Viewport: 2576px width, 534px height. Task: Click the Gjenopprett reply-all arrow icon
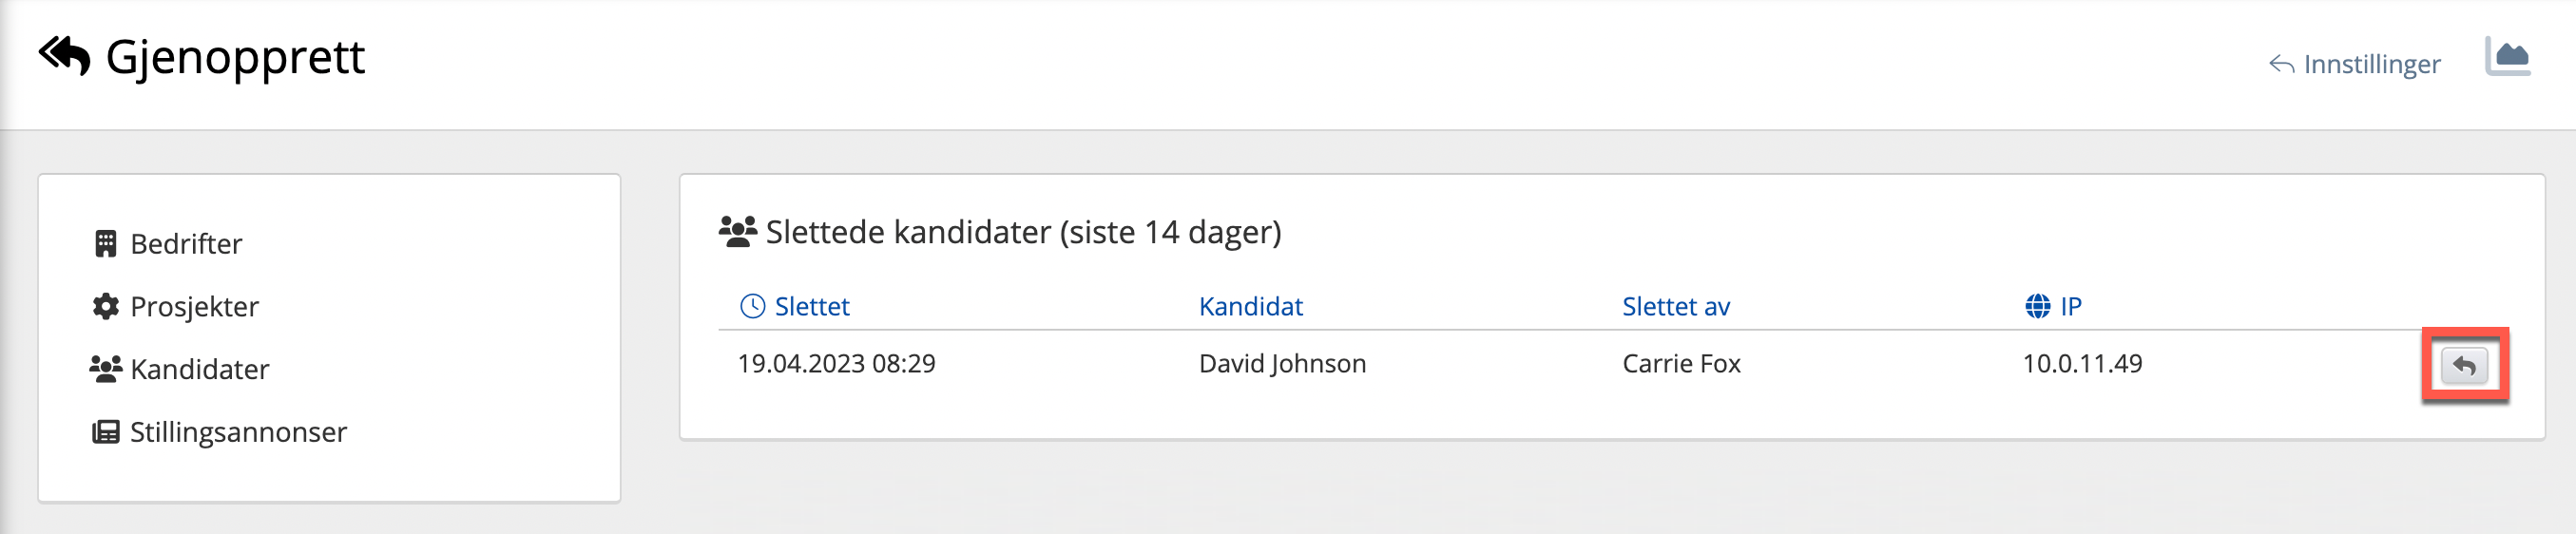pyautogui.click(x=65, y=56)
